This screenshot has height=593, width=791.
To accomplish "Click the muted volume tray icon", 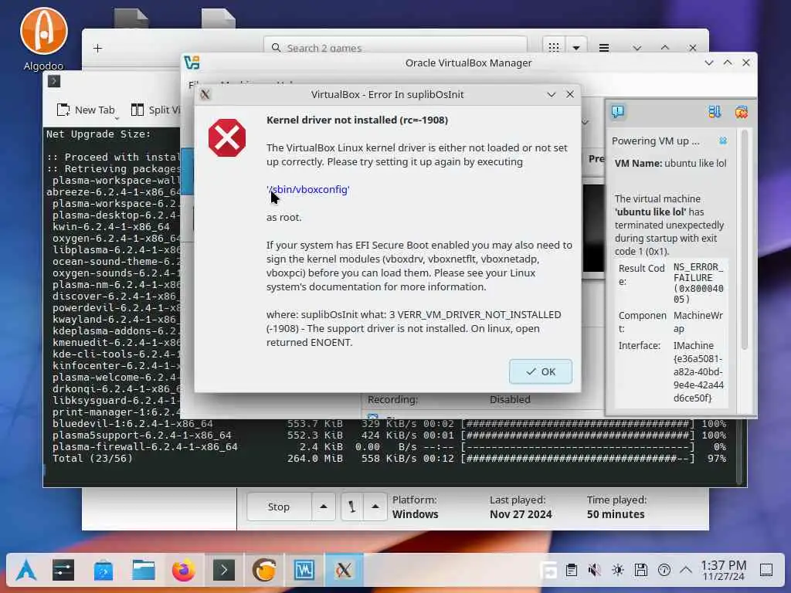I will [x=594, y=571].
